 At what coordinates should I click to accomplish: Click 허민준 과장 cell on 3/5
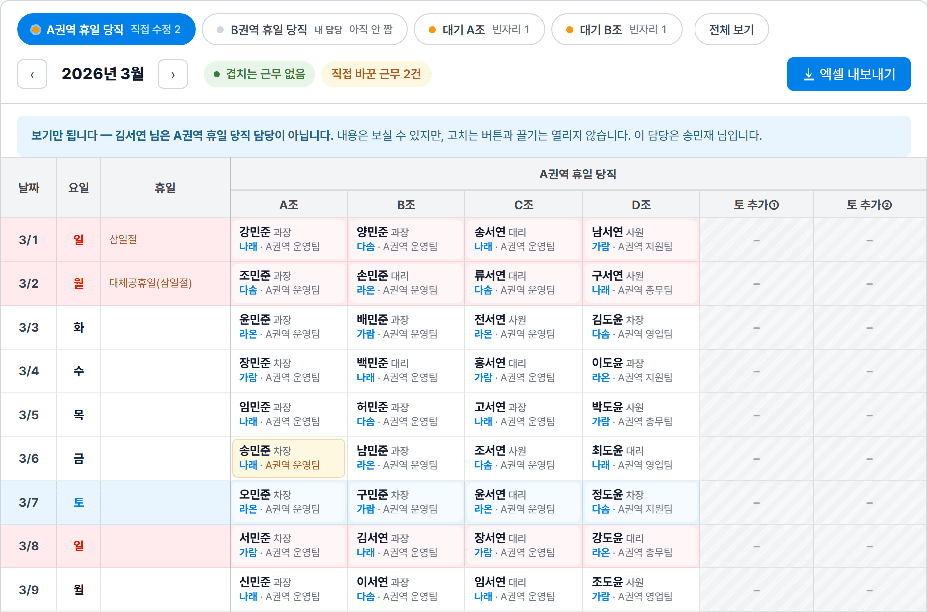point(406,414)
